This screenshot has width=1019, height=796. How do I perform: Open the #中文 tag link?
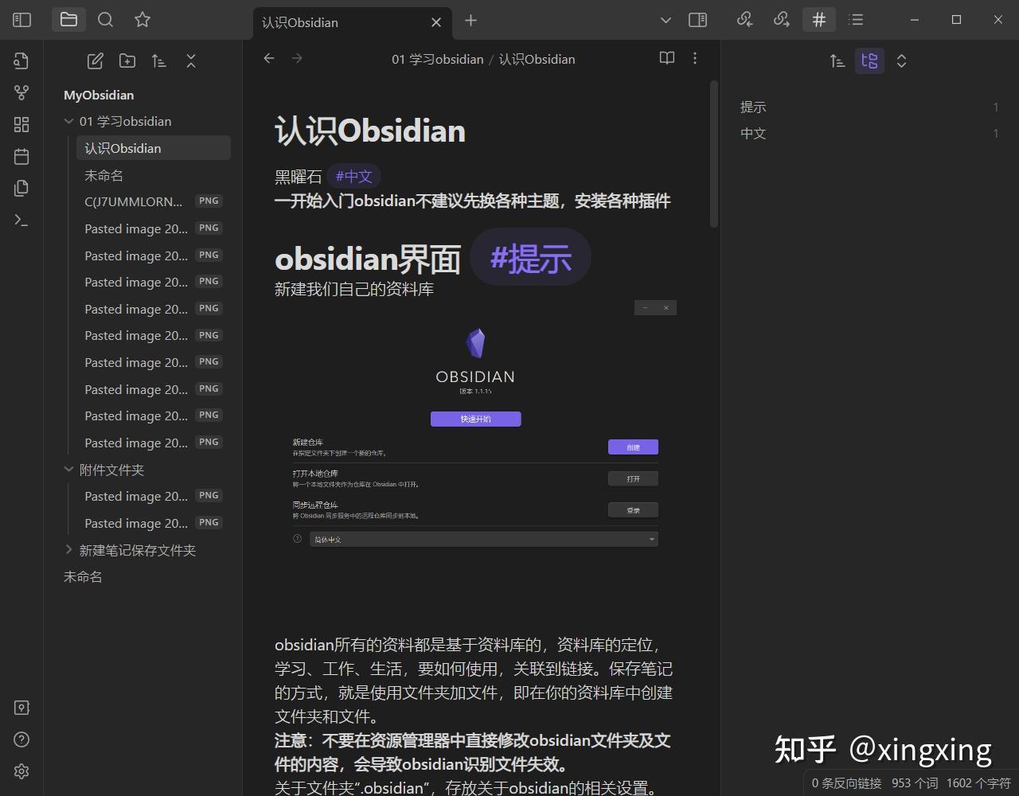(x=355, y=176)
